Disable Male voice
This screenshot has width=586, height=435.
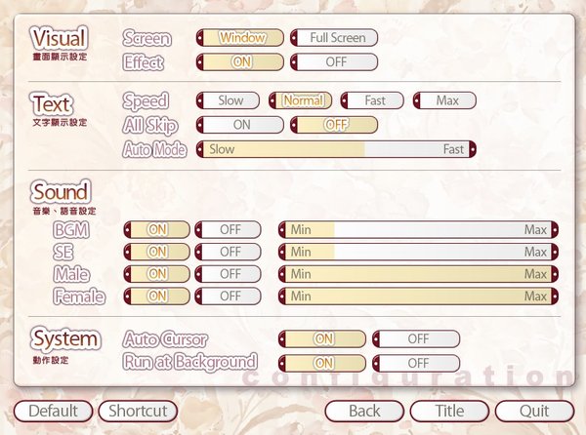(229, 274)
